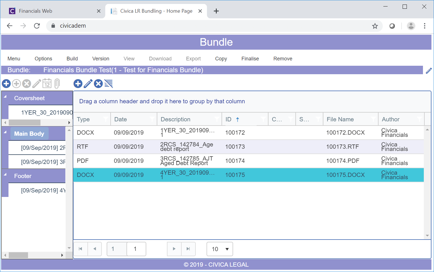
Task: Click the pencil icon beside the bundle title
Action: (429, 71)
